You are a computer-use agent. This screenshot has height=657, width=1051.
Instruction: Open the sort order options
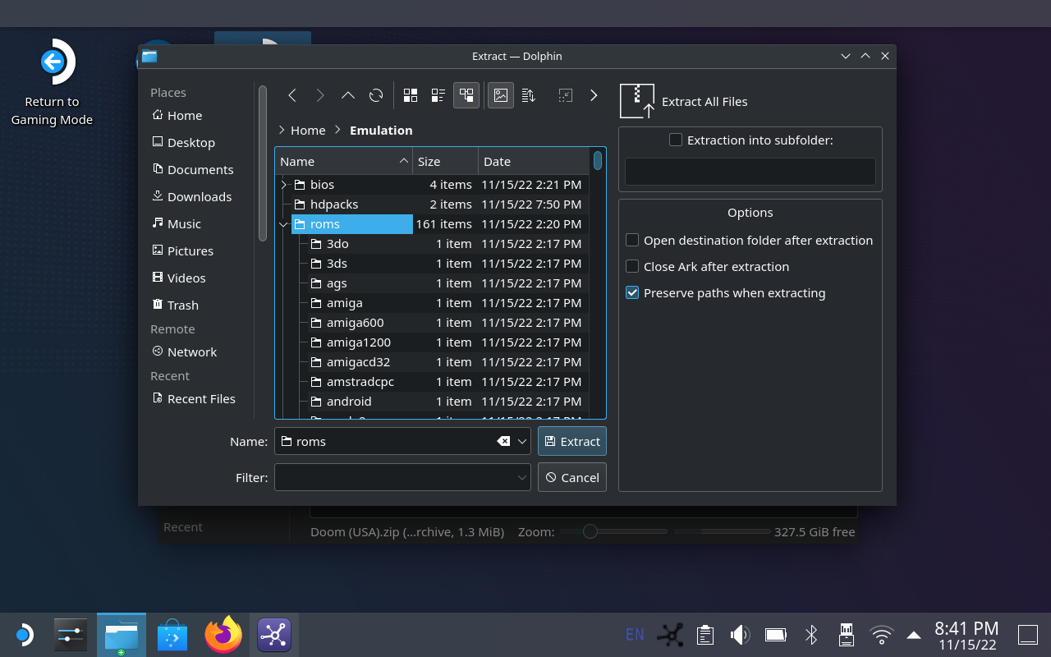[529, 94]
